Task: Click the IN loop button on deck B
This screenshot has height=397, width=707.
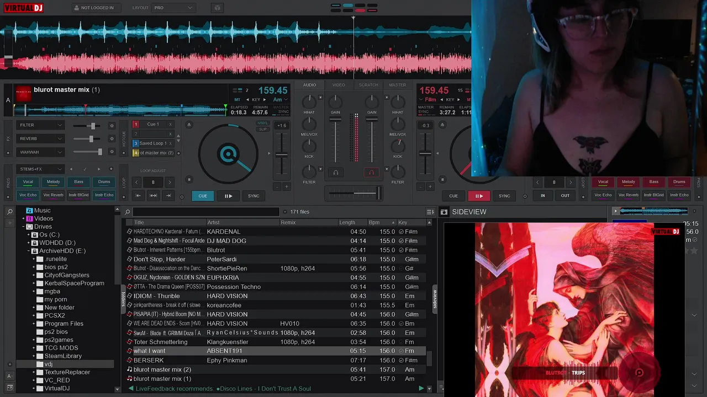Action: click(542, 196)
